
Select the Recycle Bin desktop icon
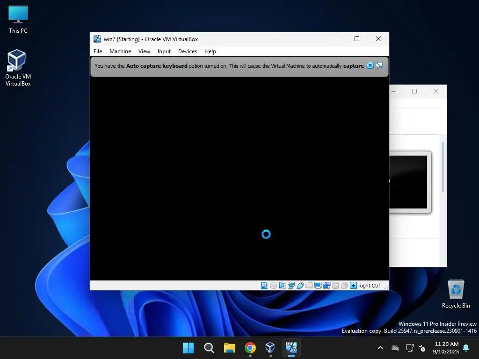click(x=456, y=294)
